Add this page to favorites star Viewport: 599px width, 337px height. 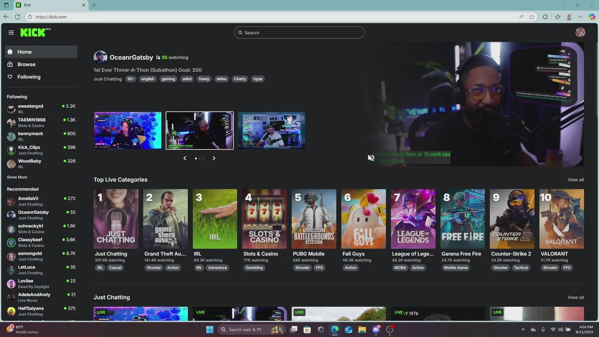pyautogui.click(x=532, y=17)
